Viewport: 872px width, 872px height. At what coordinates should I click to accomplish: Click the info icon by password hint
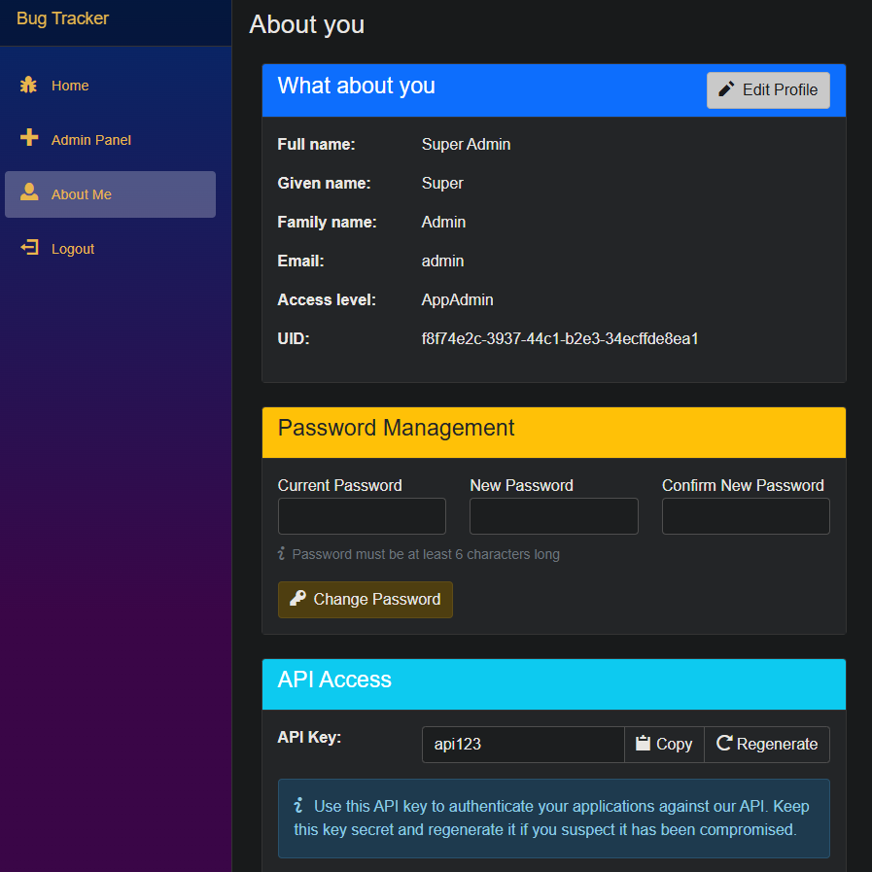(281, 553)
